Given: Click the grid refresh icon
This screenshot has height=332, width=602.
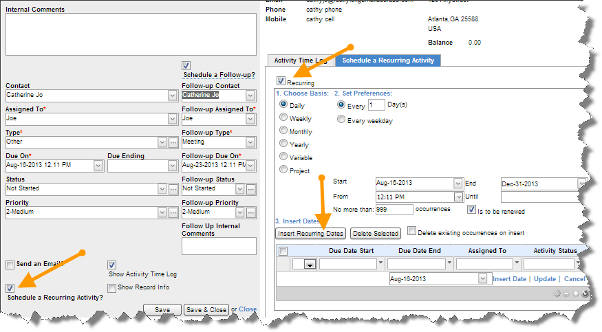Looking at the screenshot, I should pos(584,294).
